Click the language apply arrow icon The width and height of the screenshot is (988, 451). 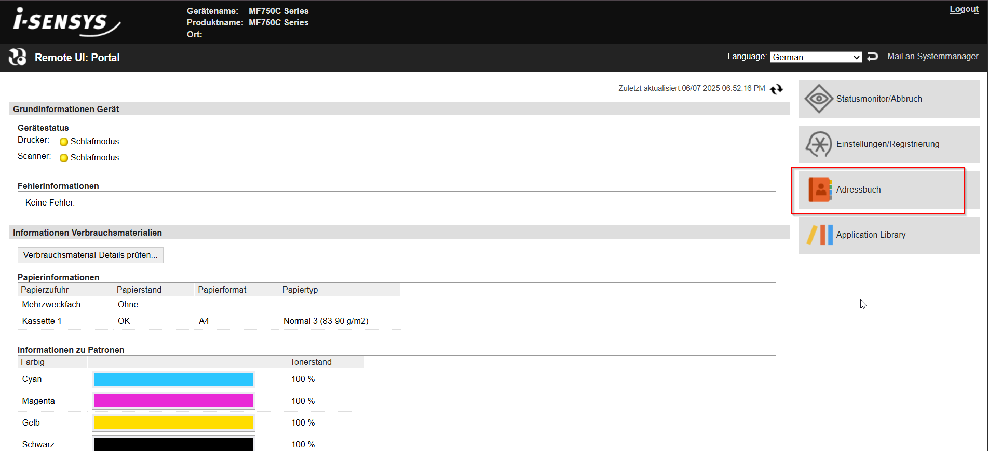point(873,57)
